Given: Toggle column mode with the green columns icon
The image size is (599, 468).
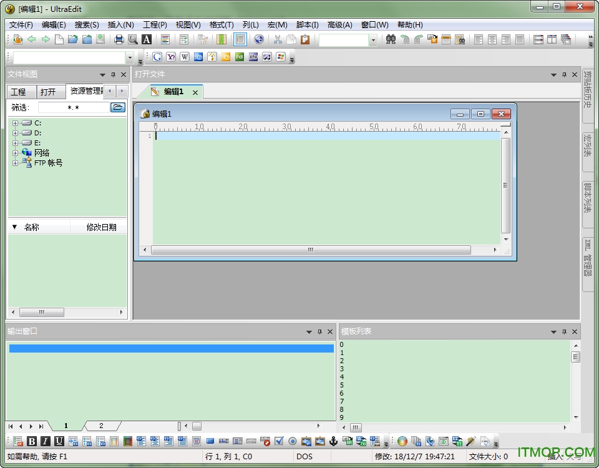Looking at the screenshot, I should 222,39.
